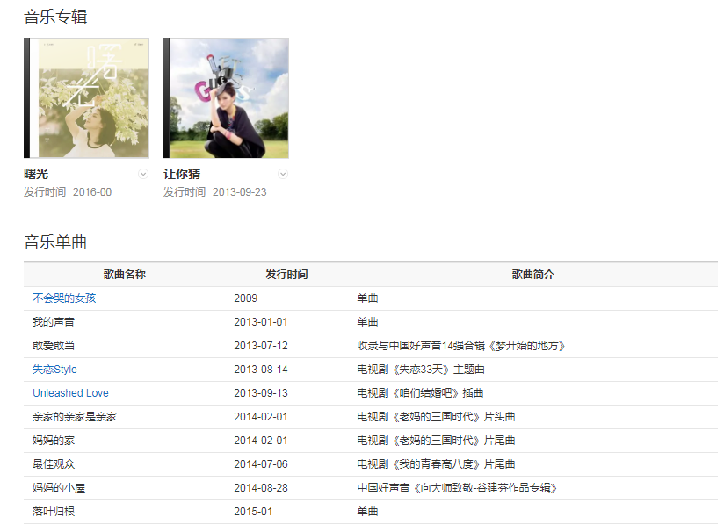
Task: Click the 妈妈的家 song entry
Action: tap(54, 441)
